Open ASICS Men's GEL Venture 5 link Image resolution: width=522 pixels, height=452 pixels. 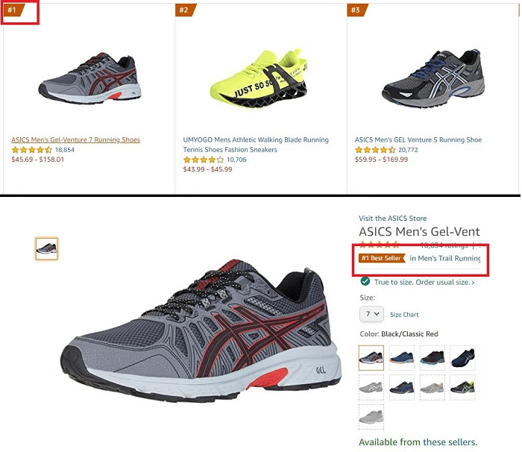click(418, 140)
